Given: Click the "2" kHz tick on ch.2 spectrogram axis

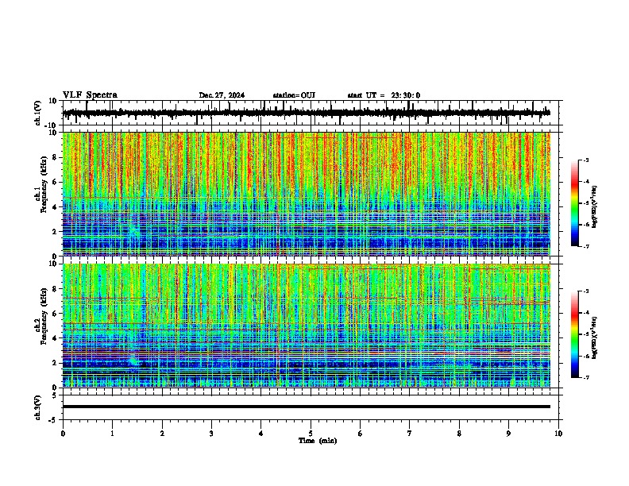Looking at the screenshot, I should 55,363.
